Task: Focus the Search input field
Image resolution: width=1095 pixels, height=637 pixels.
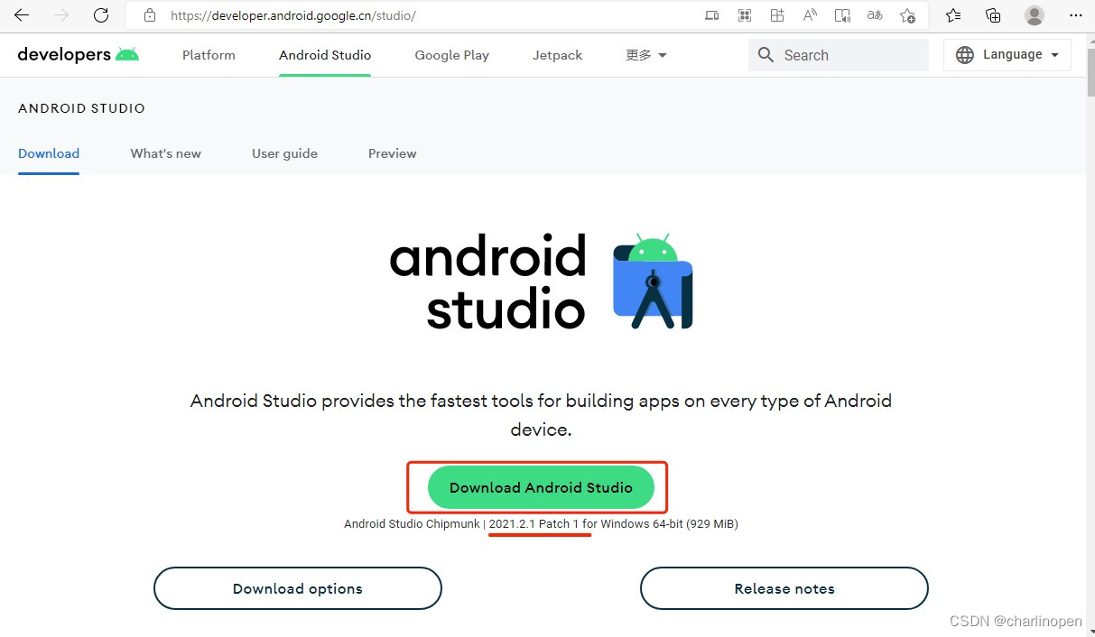Action: (838, 55)
